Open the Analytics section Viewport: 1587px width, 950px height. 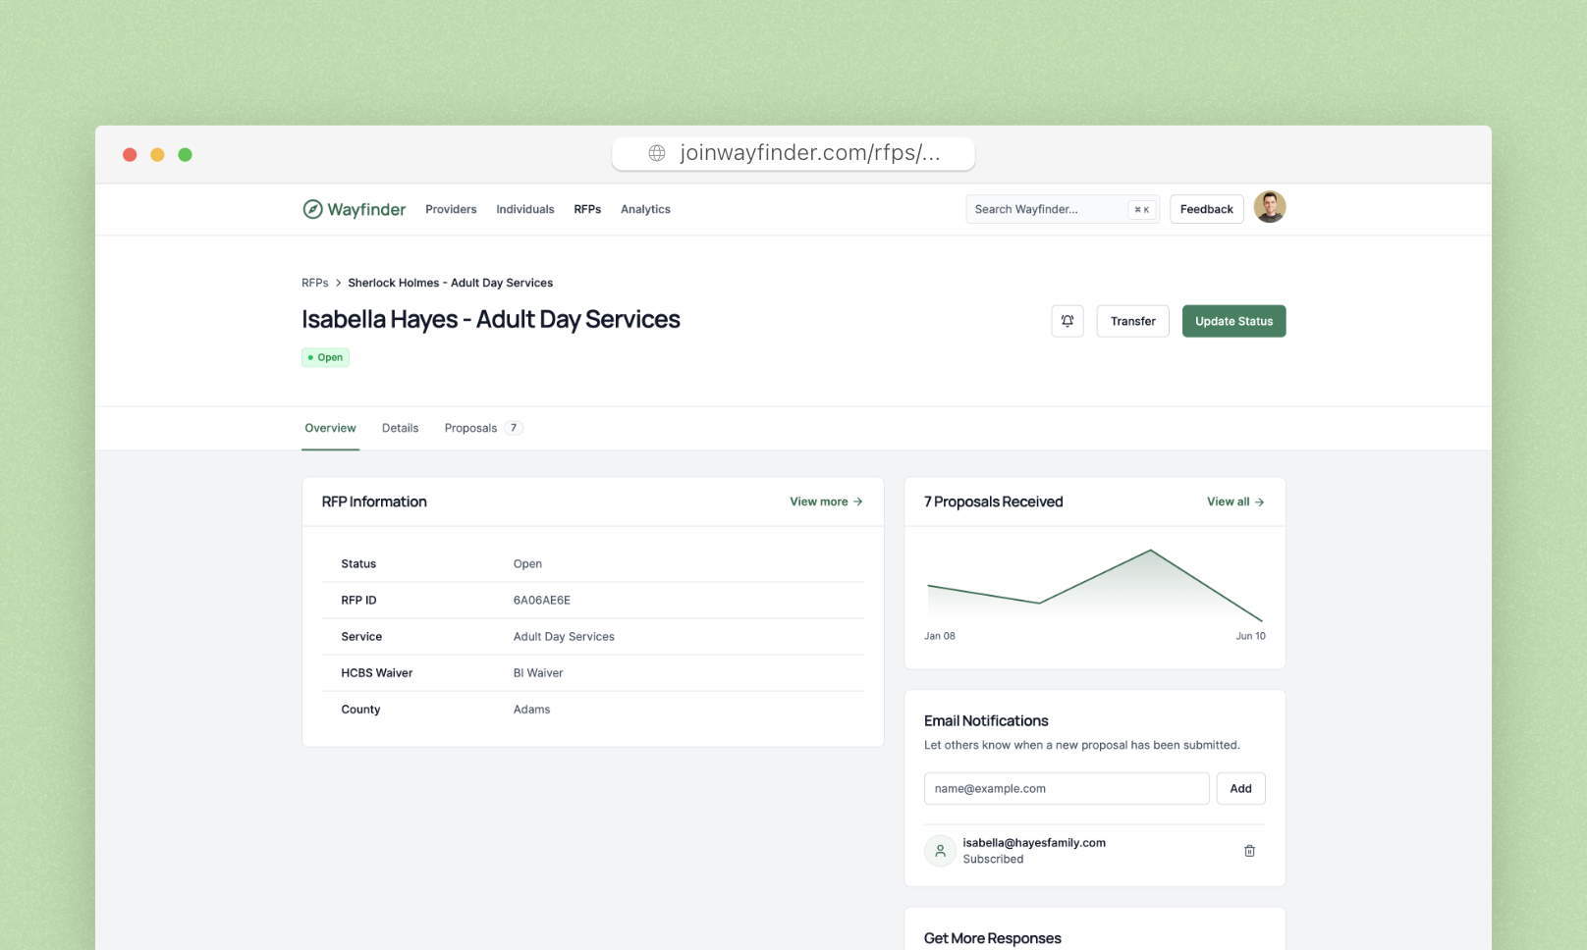tap(645, 209)
